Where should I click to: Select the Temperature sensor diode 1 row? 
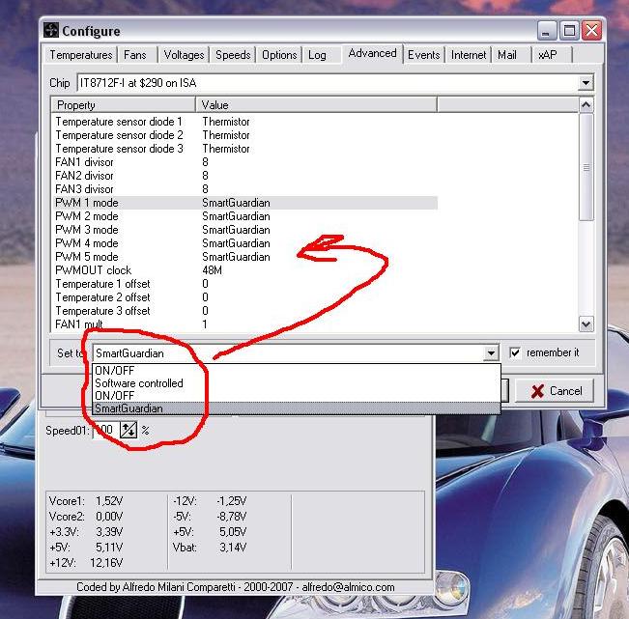coord(244,122)
